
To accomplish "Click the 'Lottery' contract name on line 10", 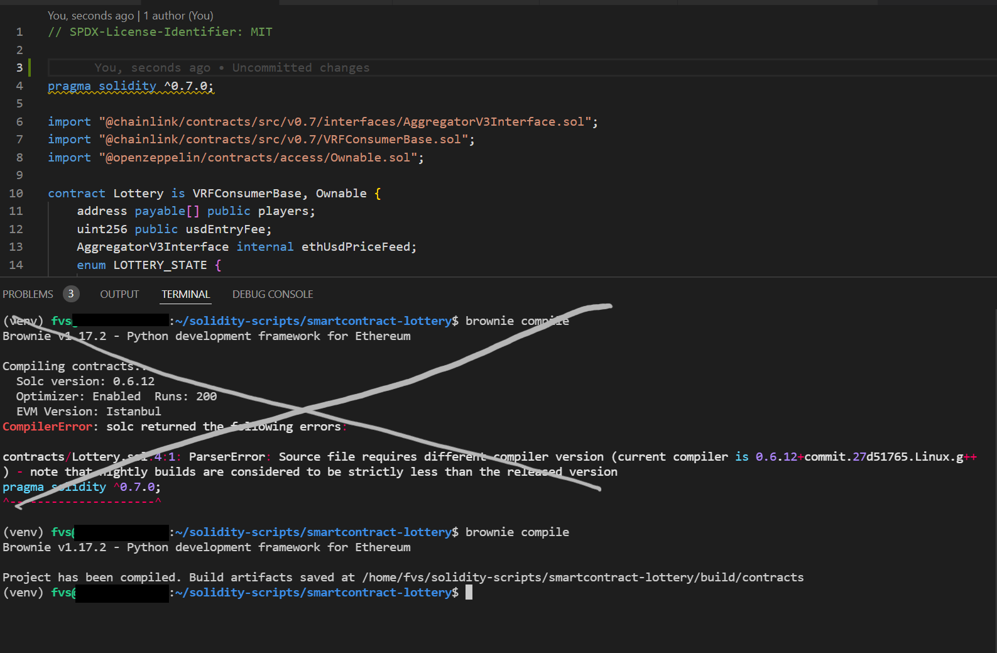I will 138,194.
